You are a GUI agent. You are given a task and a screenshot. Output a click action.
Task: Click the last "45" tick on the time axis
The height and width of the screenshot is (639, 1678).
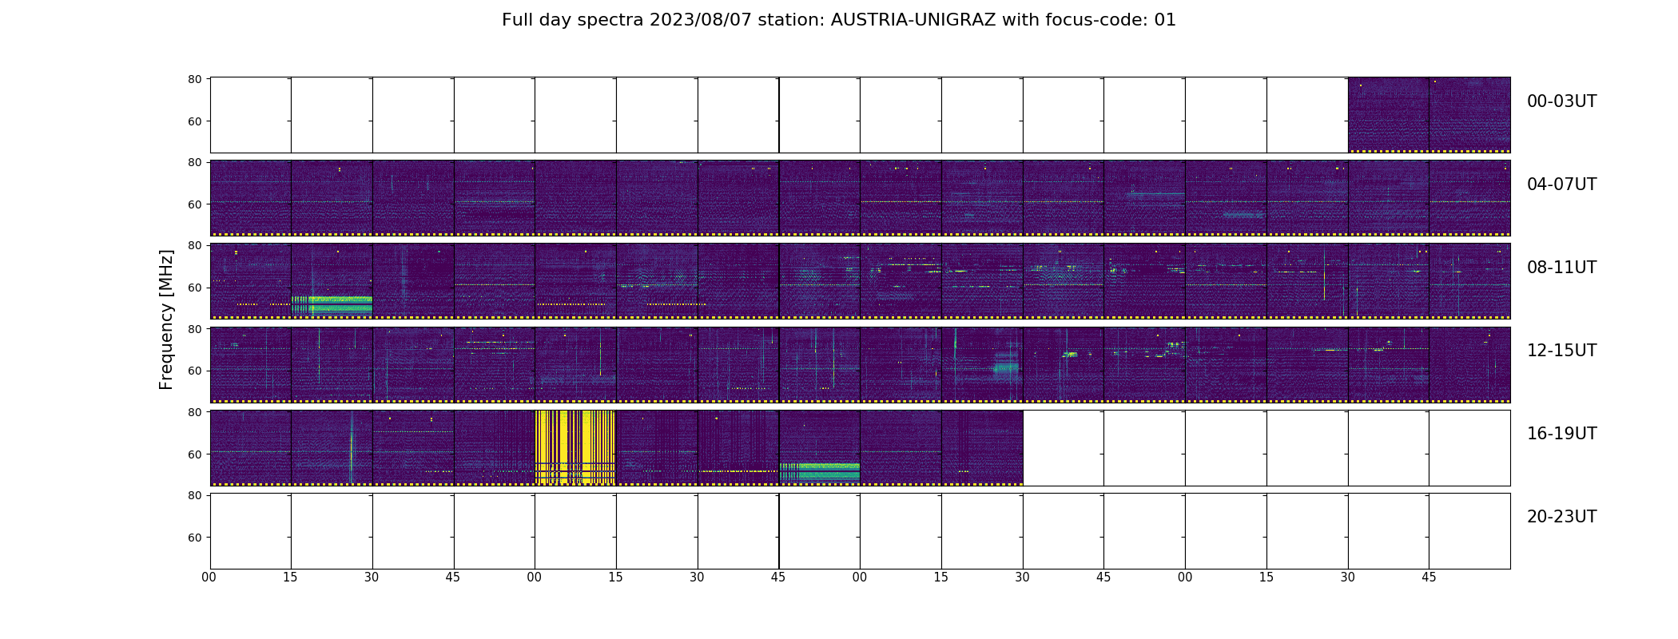(x=1429, y=577)
